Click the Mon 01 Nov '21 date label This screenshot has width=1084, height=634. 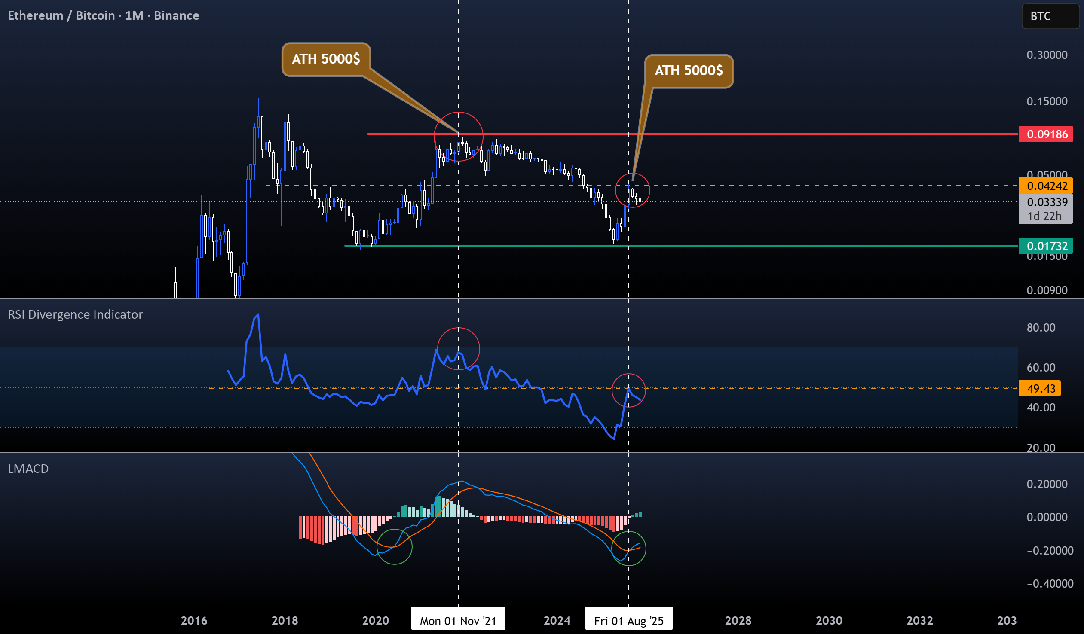(458, 620)
